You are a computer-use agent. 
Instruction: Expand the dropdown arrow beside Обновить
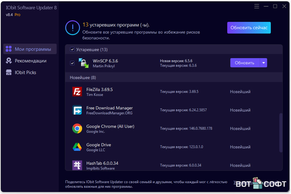point(263,63)
